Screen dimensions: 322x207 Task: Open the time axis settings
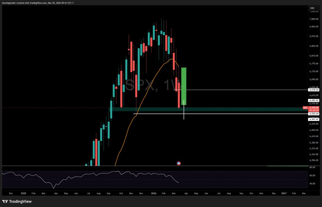[241, 193]
